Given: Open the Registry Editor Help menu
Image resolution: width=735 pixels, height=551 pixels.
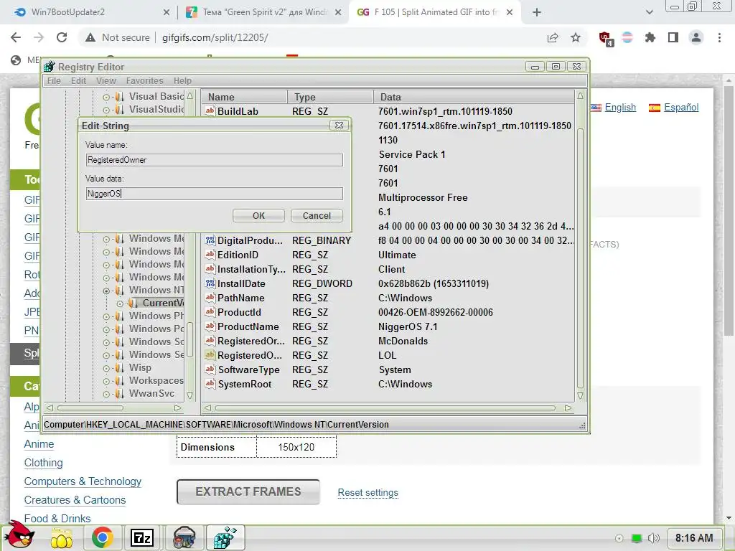Looking at the screenshot, I should point(182,80).
